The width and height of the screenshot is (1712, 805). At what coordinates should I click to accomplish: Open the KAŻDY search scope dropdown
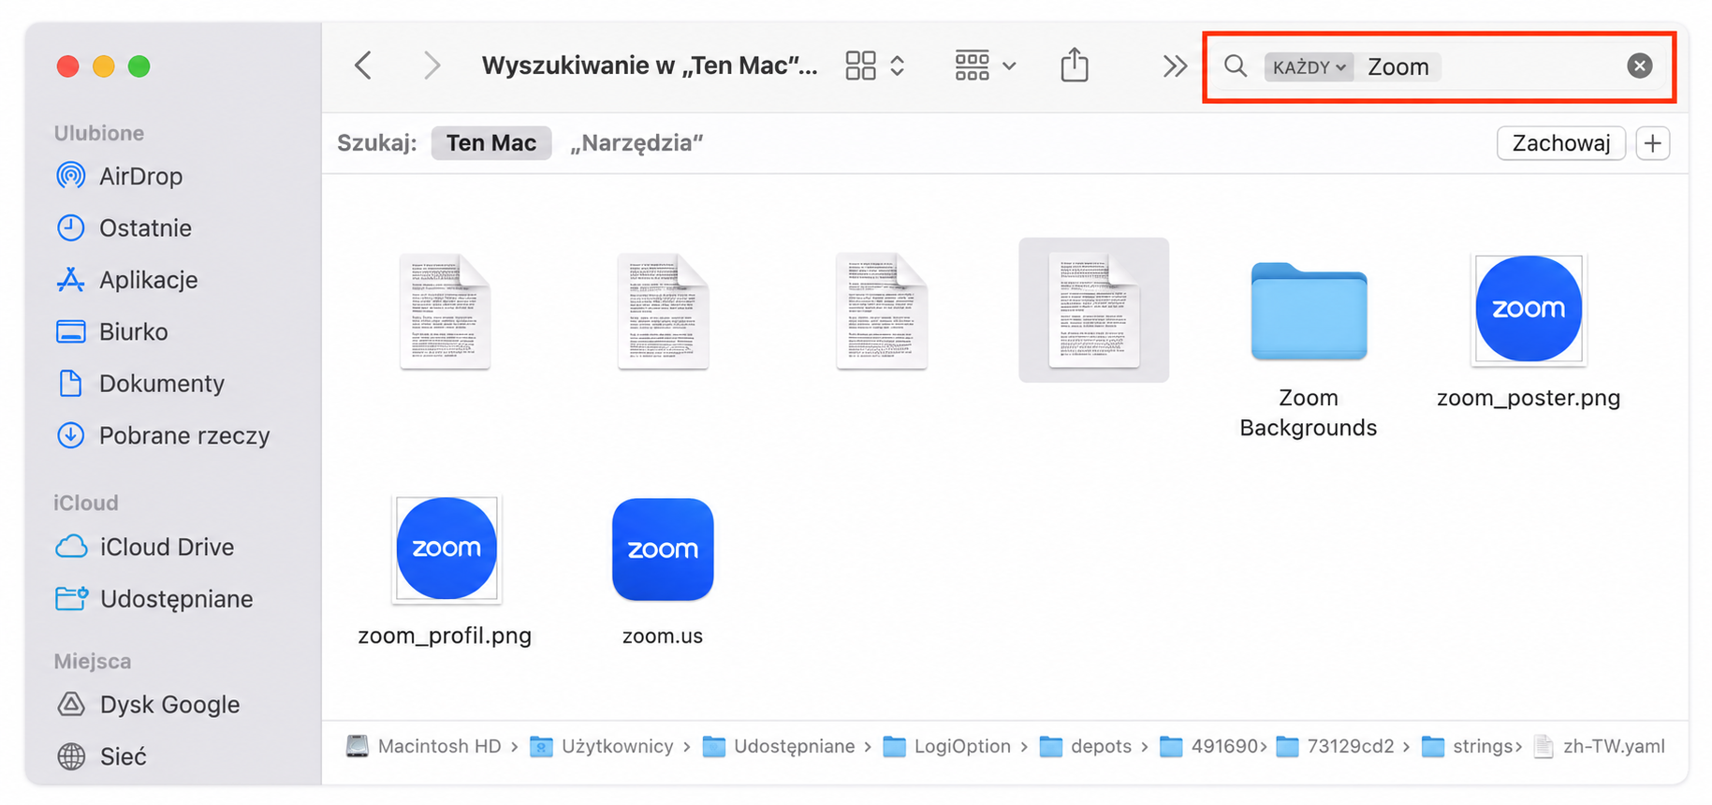pos(1309,66)
